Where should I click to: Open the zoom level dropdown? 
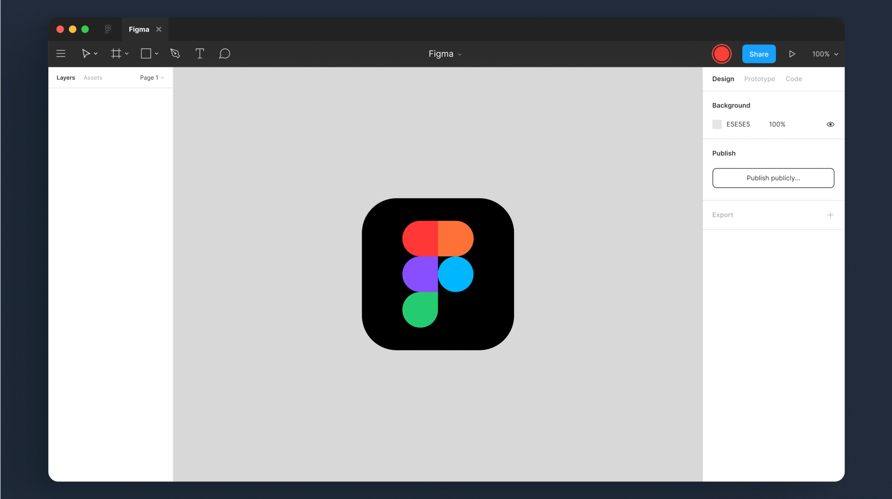click(x=824, y=54)
